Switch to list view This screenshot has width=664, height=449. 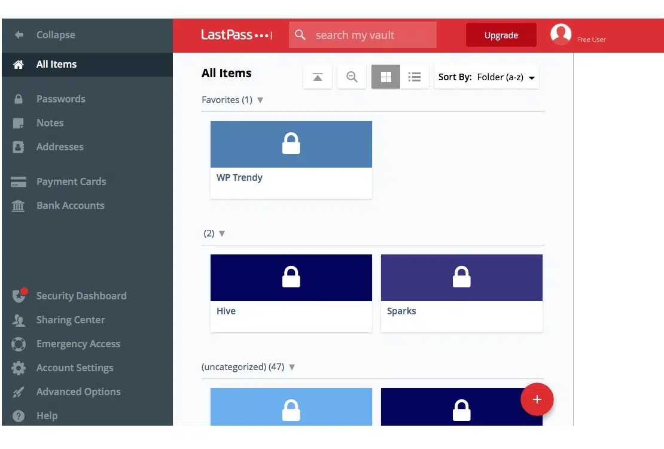(415, 77)
